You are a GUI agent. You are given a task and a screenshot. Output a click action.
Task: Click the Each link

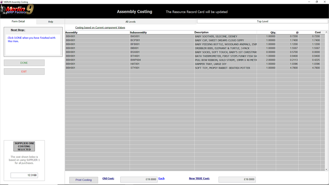point(161,178)
